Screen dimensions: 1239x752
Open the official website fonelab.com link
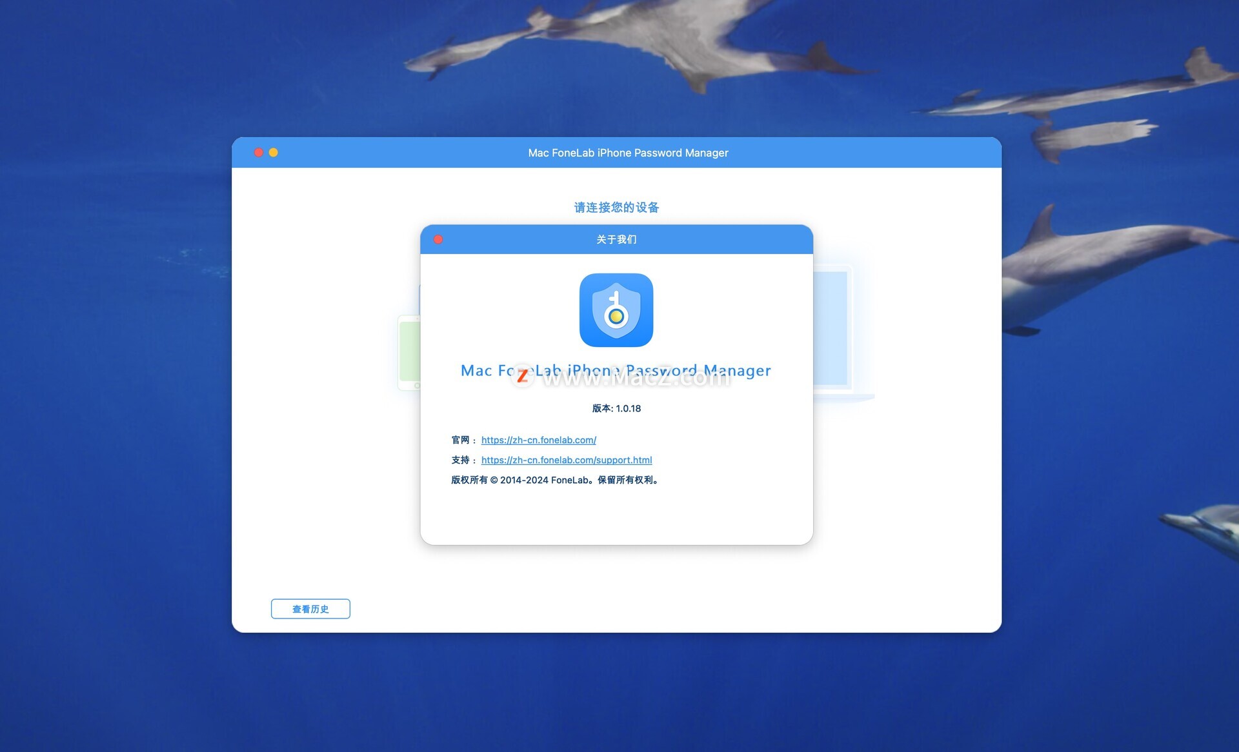tap(538, 440)
